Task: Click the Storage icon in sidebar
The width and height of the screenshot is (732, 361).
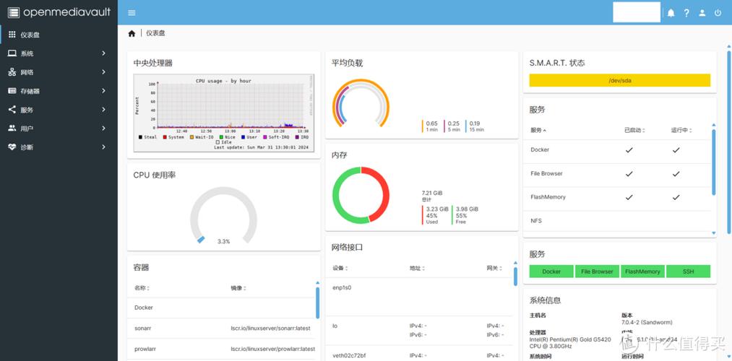Action: pyautogui.click(x=12, y=91)
